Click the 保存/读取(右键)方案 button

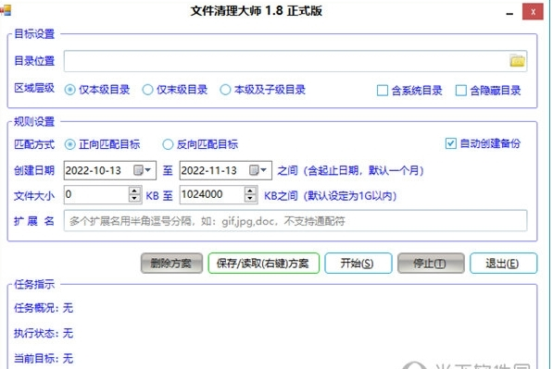(x=263, y=263)
